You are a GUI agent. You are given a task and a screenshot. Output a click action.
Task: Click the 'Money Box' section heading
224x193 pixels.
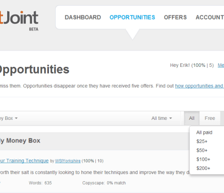[20, 141]
